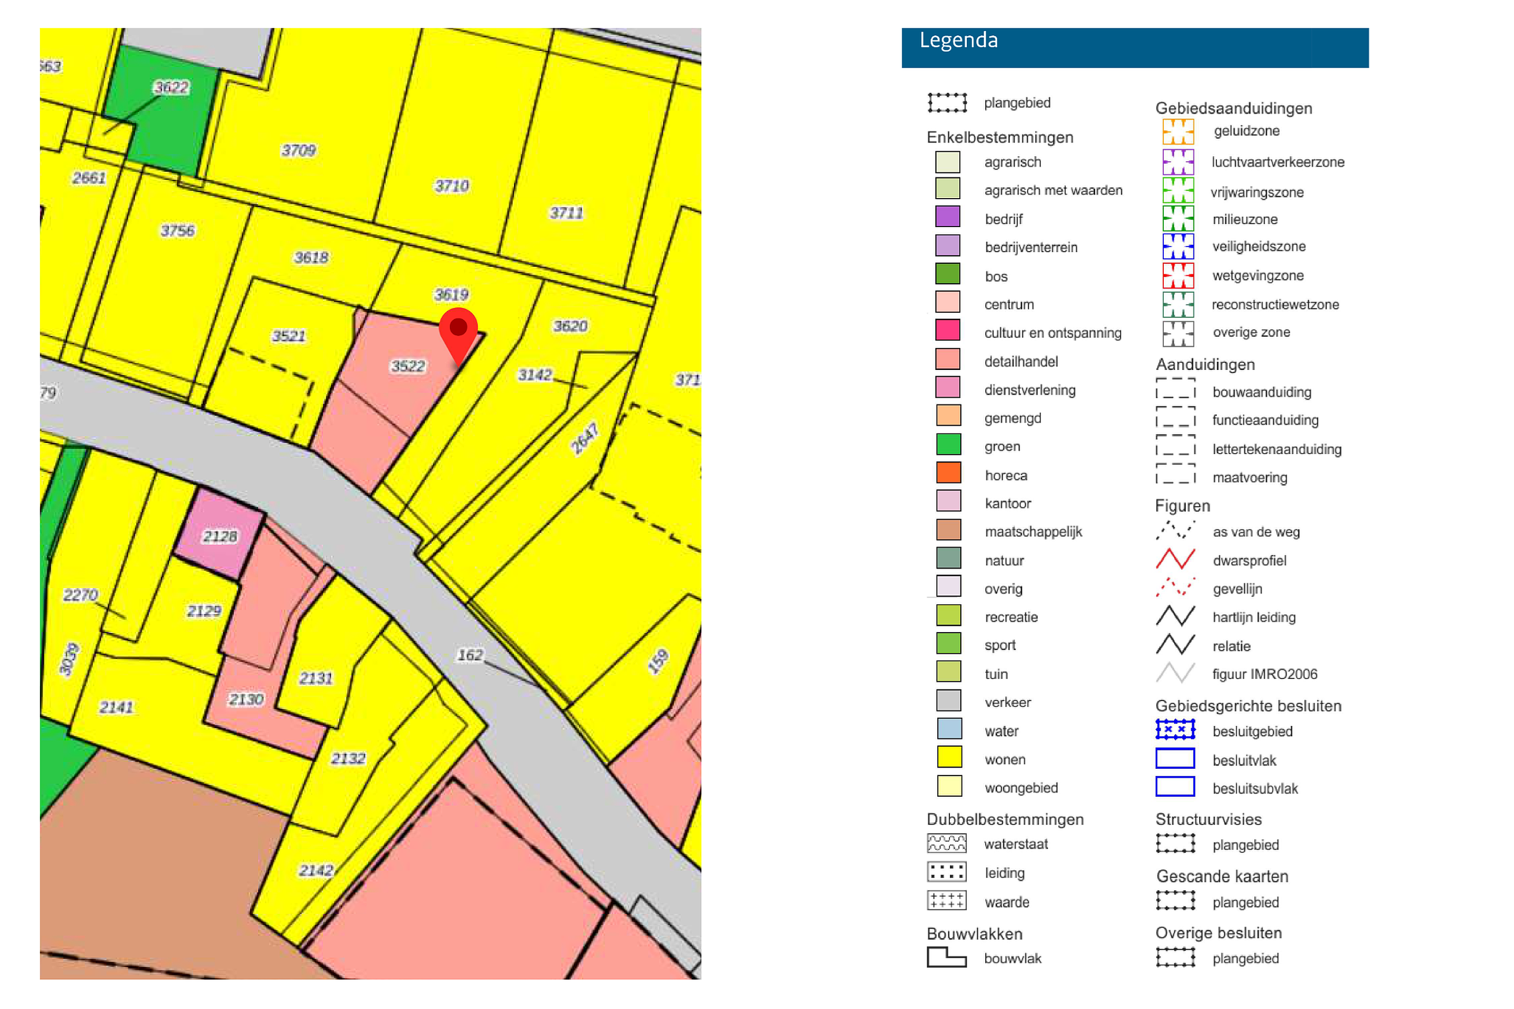Click the wetgevingzone red legend icon
The height and width of the screenshot is (1009, 1514).
pos(1178,275)
